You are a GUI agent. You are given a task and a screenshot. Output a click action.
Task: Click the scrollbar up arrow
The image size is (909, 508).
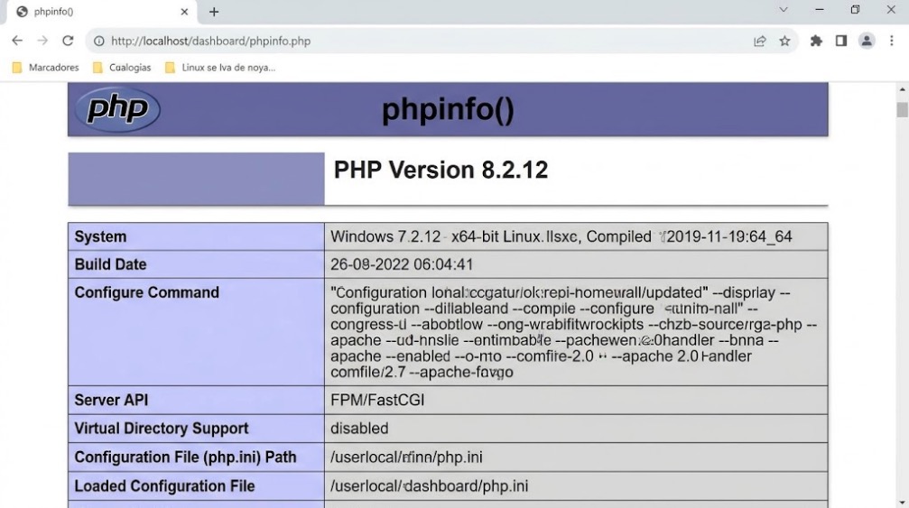902,90
